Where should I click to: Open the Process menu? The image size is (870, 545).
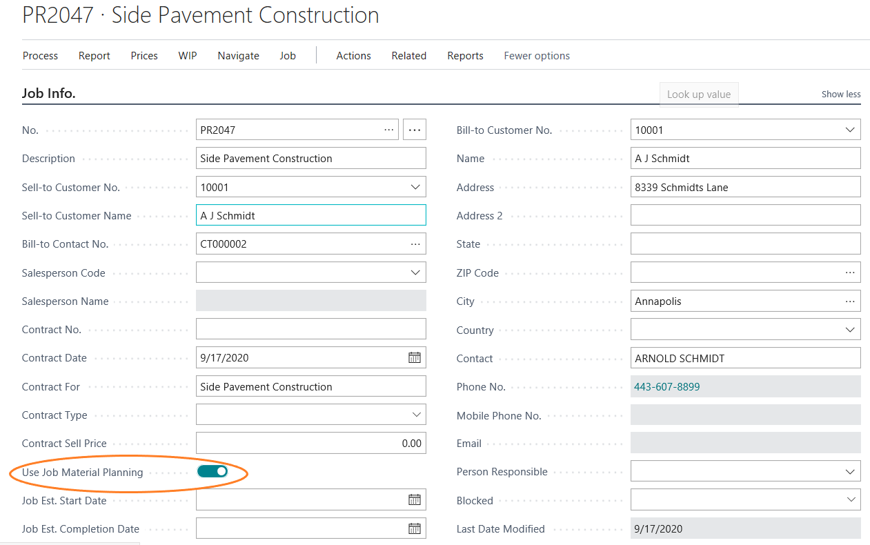coord(40,56)
